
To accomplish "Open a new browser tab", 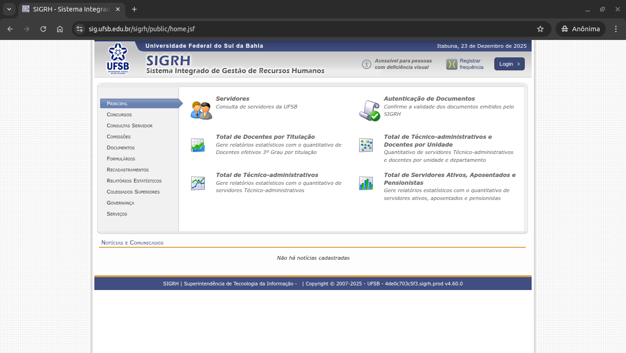I will click(x=133, y=9).
